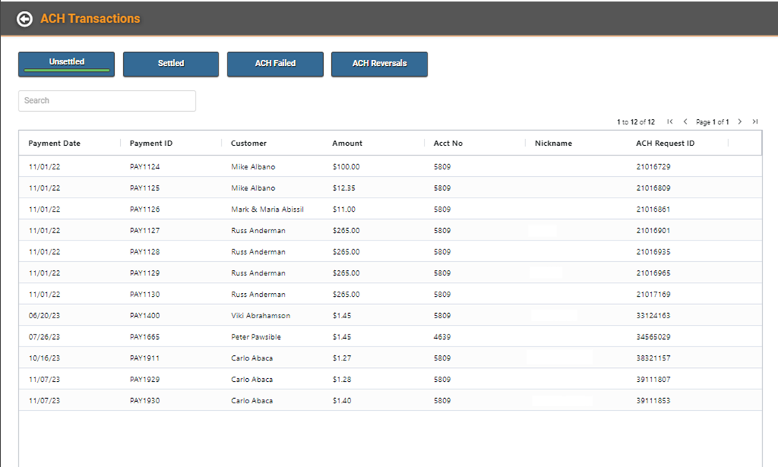Jump to the last page of results
Viewport: 778px width, 467px height.
pyautogui.click(x=755, y=121)
